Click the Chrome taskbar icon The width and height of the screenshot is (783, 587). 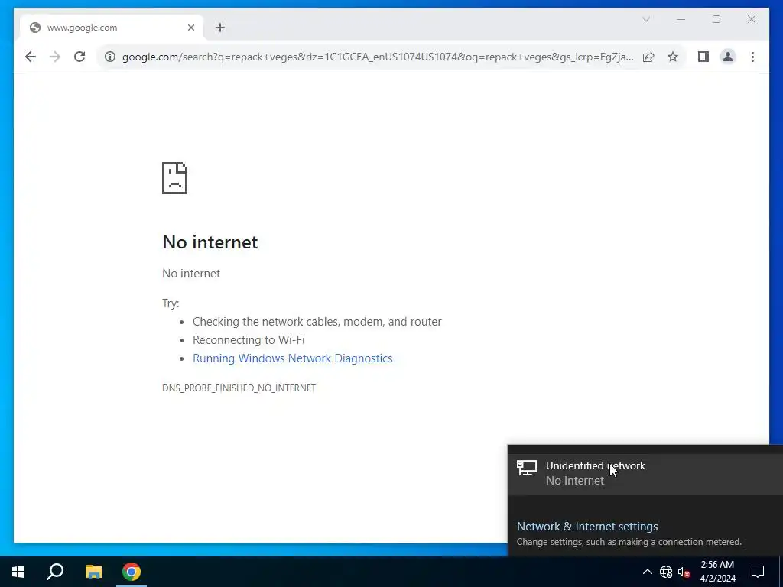132,572
